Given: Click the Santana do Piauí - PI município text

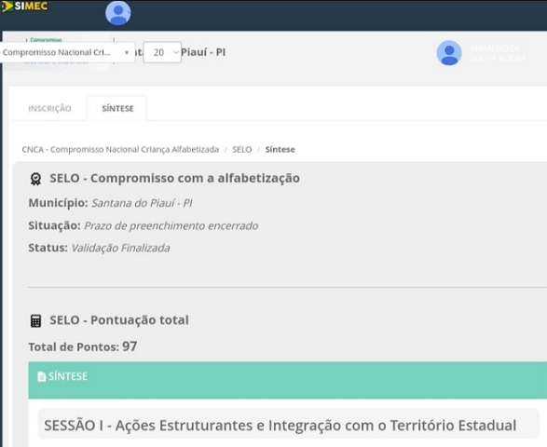Looking at the screenshot, I should [x=142, y=203].
